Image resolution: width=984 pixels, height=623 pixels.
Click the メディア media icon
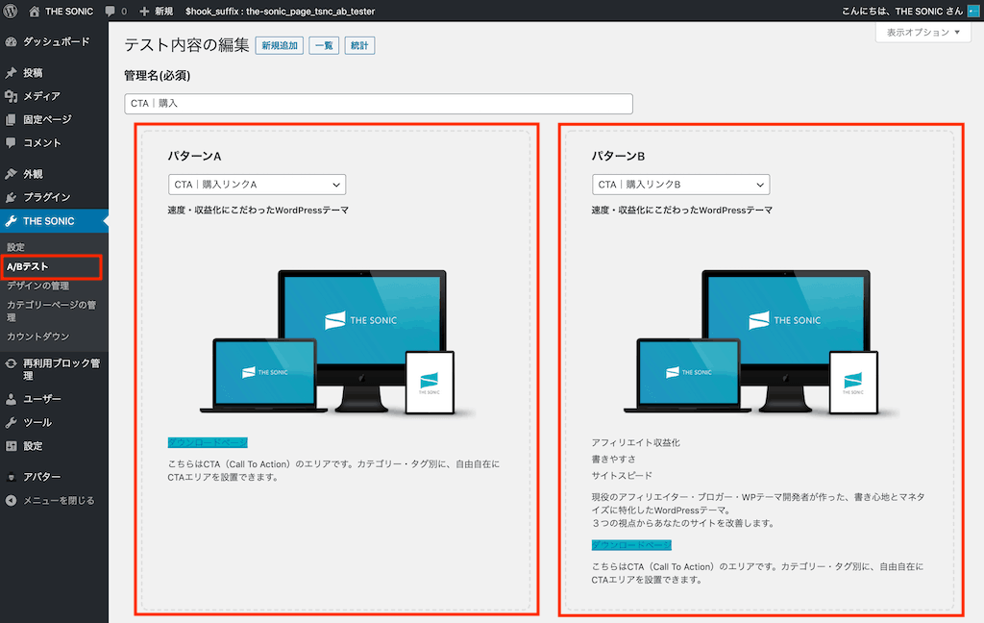tap(11, 96)
